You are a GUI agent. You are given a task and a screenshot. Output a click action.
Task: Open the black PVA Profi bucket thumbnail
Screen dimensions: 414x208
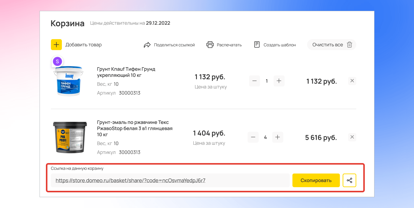coord(70,137)
